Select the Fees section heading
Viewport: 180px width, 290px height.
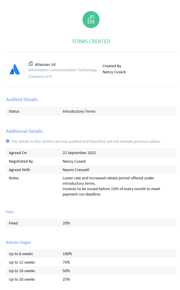pos(10,212)
